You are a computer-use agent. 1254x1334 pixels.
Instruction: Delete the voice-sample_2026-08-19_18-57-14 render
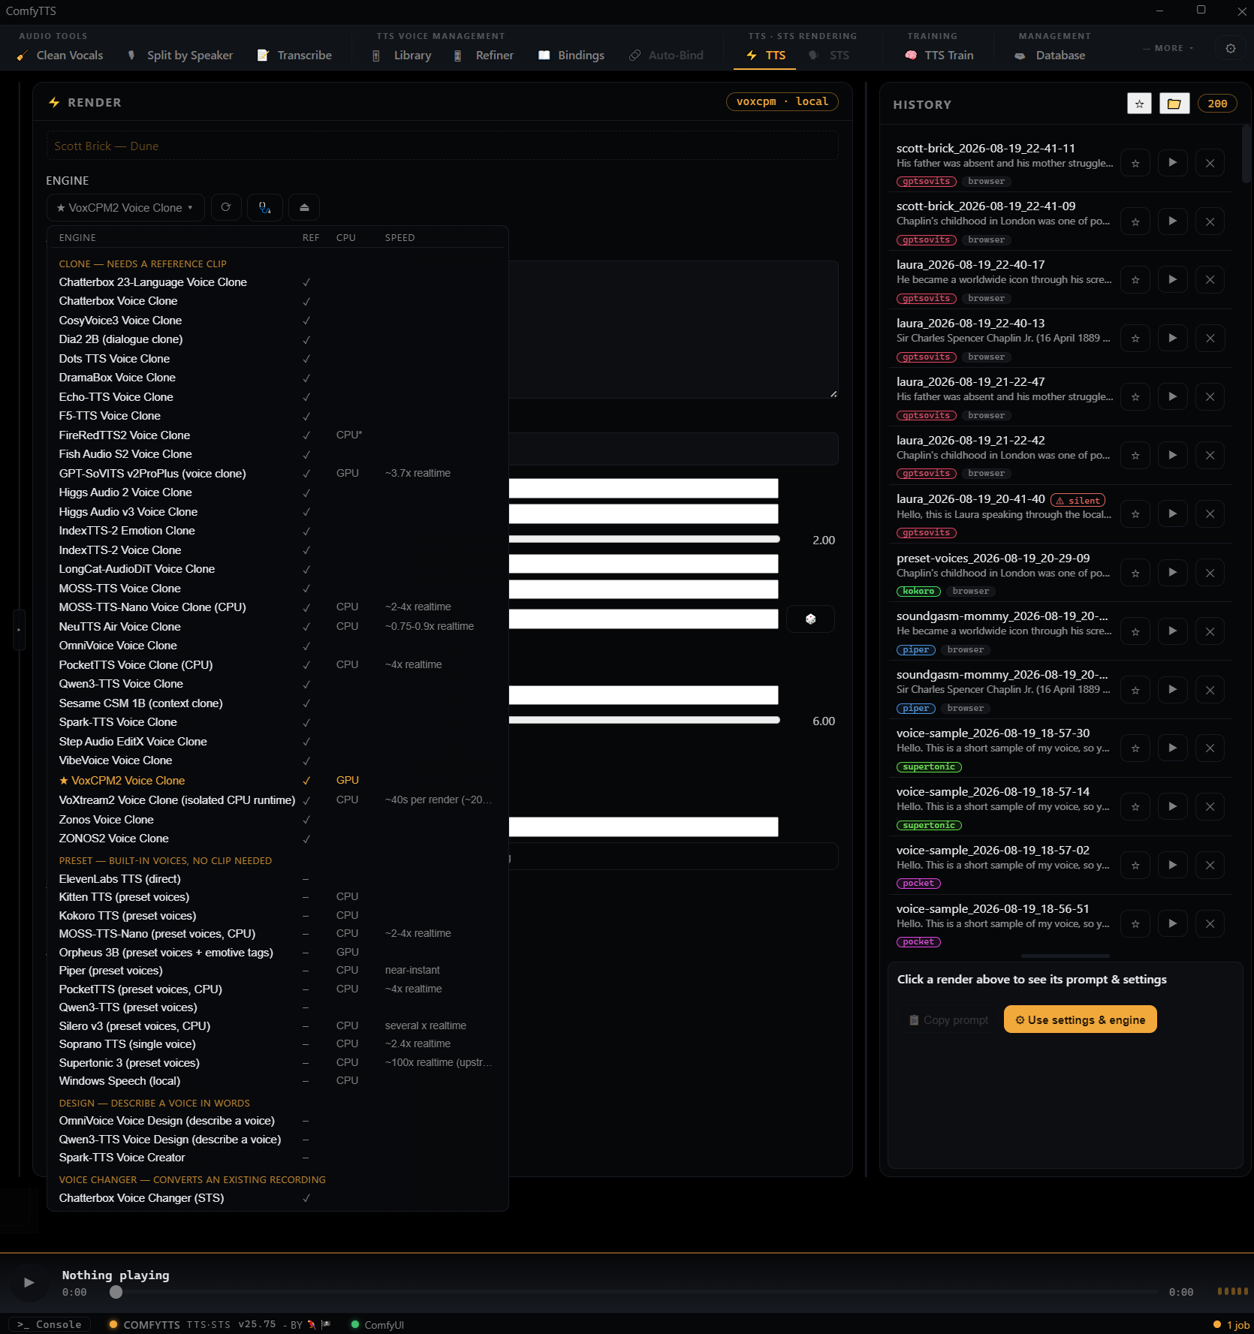(x=1210, y=807)
